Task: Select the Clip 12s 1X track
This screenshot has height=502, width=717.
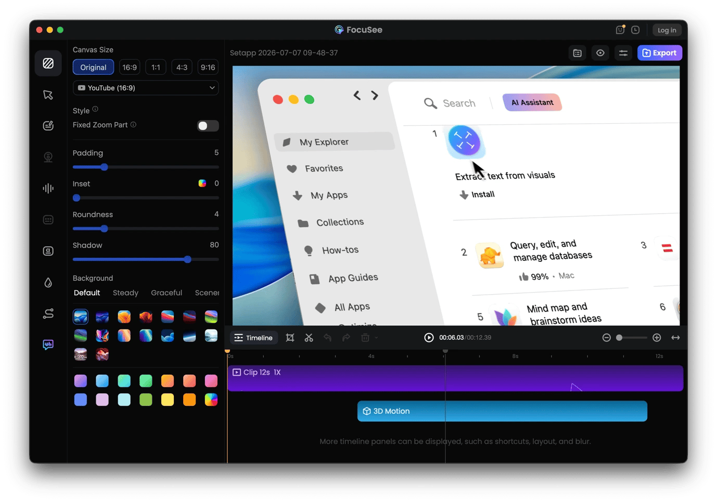Action: coord(455,378)
